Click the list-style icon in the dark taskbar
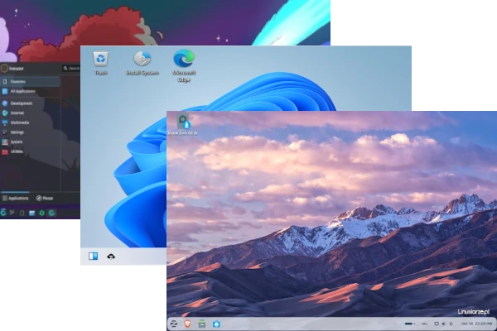This screenshot has height=331, width=497. 12,213
